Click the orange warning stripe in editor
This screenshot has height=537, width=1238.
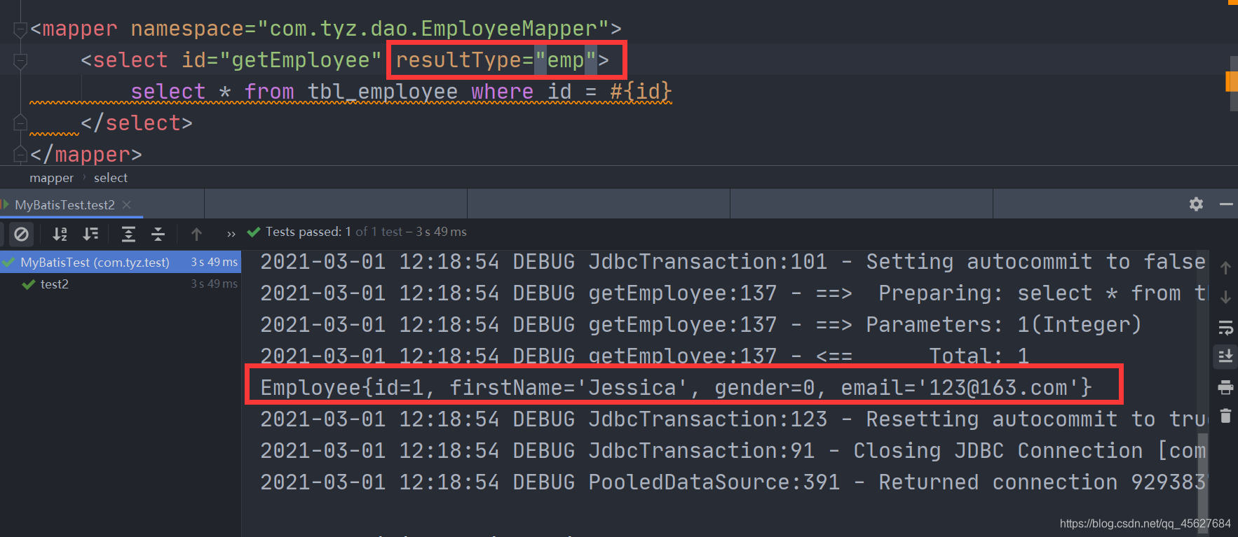[1231, 81]
